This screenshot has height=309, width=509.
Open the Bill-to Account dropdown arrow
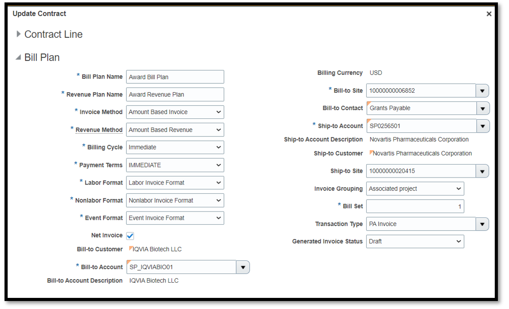[243, 267]
